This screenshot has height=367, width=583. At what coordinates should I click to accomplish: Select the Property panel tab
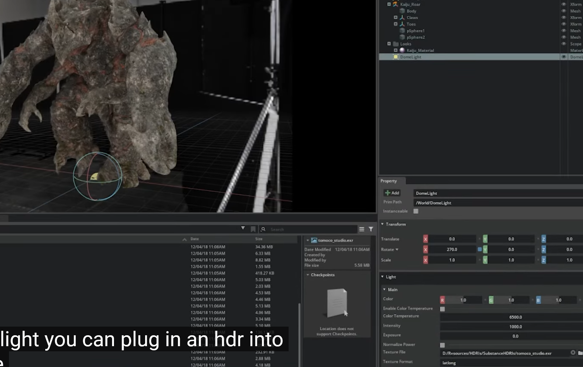pyautogui.click(x=389, y=181)
